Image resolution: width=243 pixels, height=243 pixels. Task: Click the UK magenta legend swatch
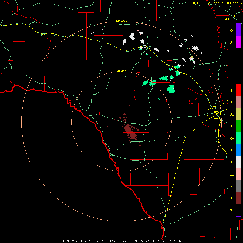point(238,42)
